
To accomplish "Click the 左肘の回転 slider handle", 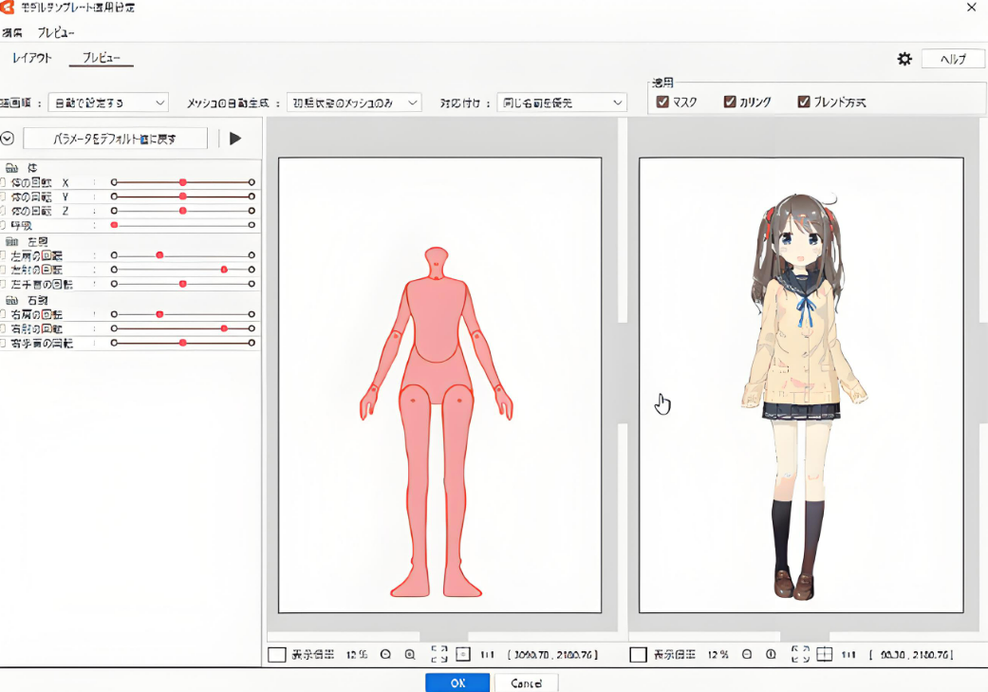I will 224,270.
